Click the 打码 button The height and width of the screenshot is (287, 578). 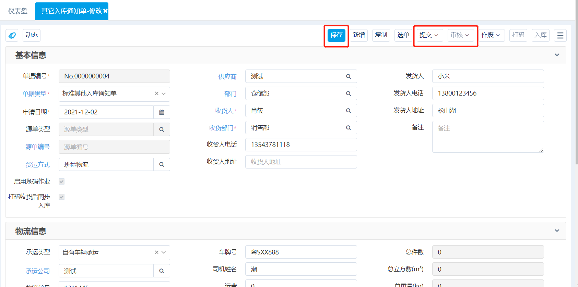[x=518, y=35]
